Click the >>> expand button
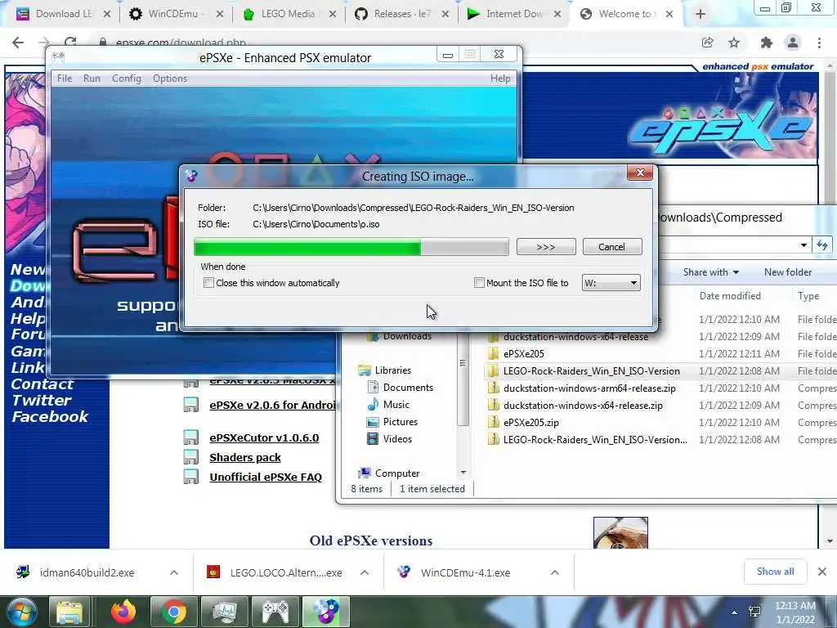Viewport: 837px width, 628px height. pyautogui.click(x=545, y=247)
